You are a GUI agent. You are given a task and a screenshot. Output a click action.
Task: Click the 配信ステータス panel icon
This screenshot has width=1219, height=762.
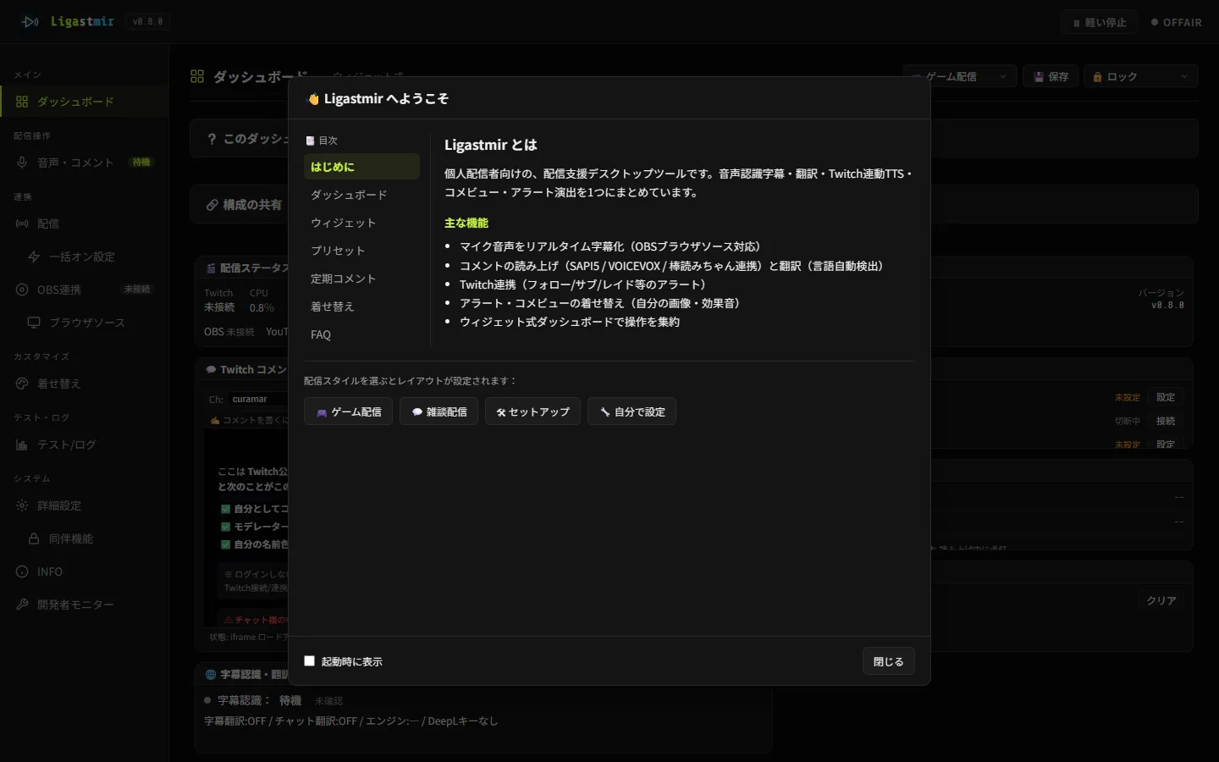click(x=211, y=268)
